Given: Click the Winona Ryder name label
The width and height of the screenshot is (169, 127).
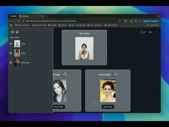Looking at the screenshot, I should [105, 75].
